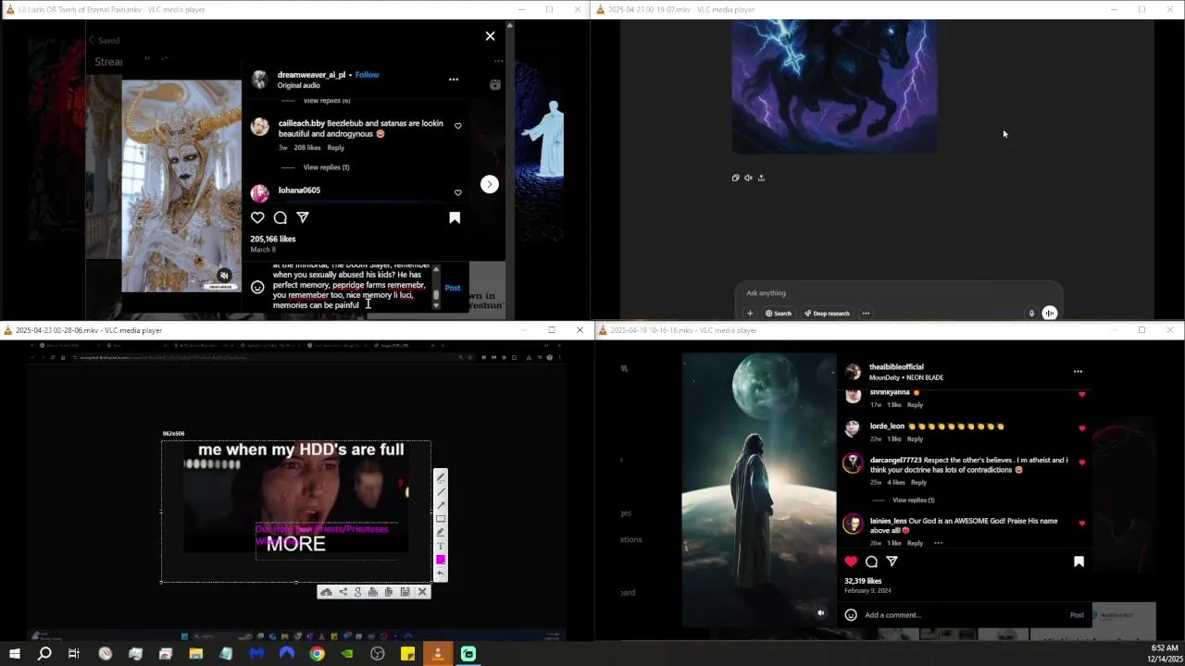The height and width of the screenshot is (666, 1185).
Task: Save the captured screenshot to disk
Action: [405, 592]
